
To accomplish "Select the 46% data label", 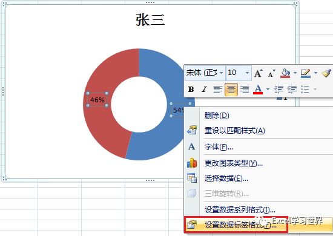I will [x=97, y=99].
